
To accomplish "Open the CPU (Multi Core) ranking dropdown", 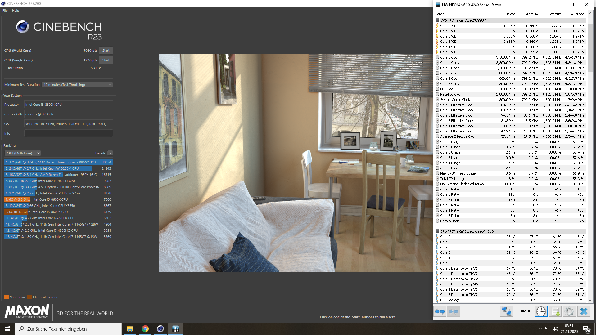I will [x=23, y=153].
